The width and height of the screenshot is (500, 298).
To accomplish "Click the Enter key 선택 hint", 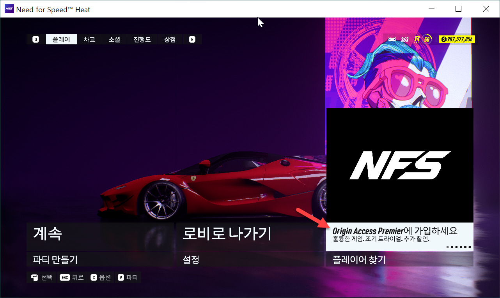I will pyautogui.click(x=42, y=277).
